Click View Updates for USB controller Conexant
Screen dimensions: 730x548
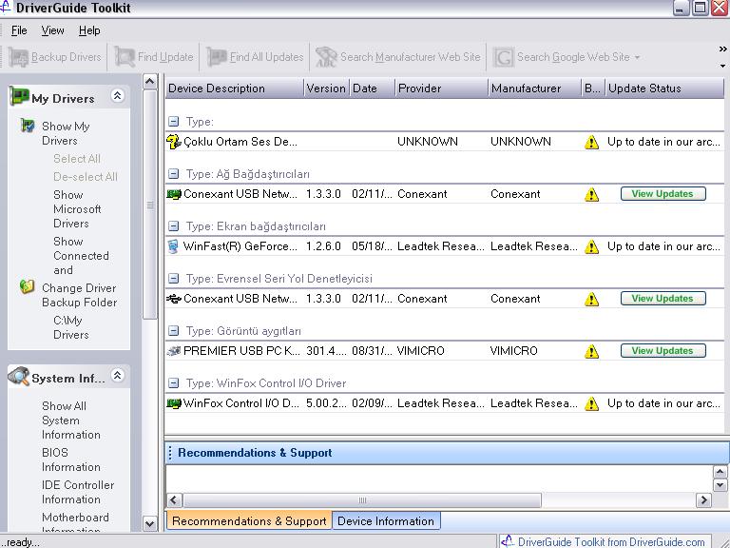663,298
